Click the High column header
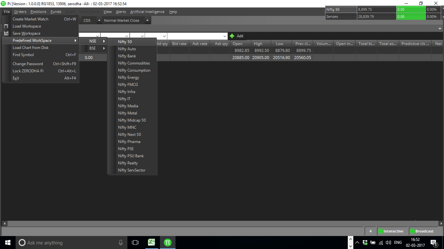 click(261, 44)
